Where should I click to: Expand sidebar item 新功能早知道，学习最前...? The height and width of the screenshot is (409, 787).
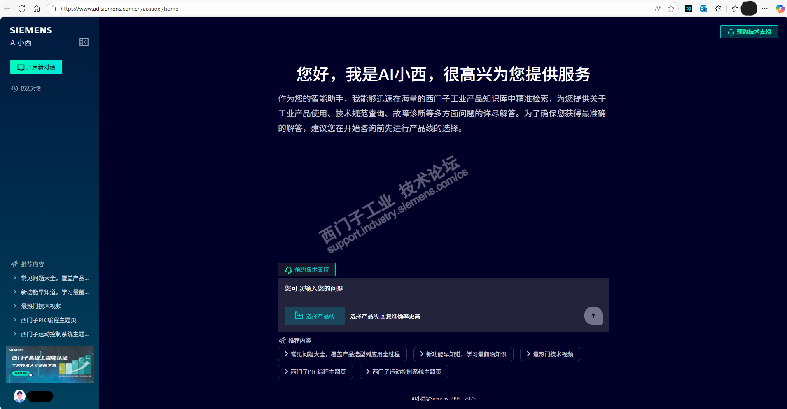51,292
